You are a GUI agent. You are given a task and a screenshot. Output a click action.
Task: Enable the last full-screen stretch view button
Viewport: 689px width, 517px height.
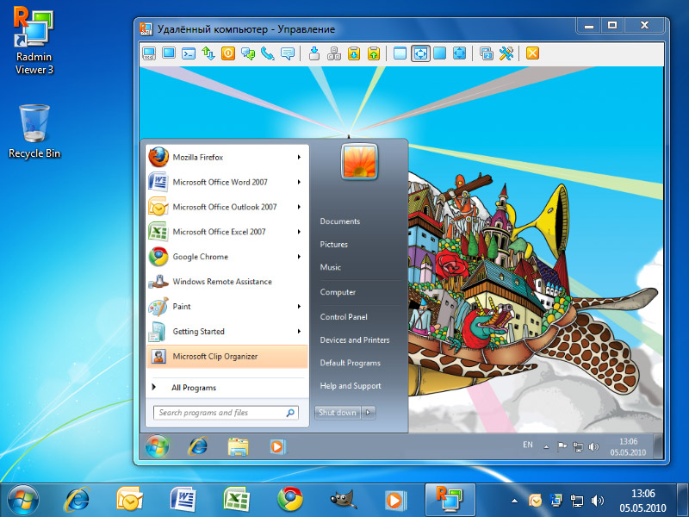(x=460, y=53)
